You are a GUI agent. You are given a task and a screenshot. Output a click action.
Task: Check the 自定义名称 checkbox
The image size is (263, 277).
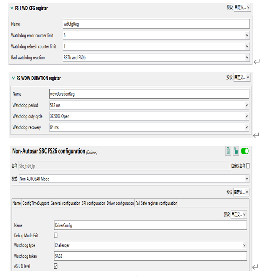248,166
